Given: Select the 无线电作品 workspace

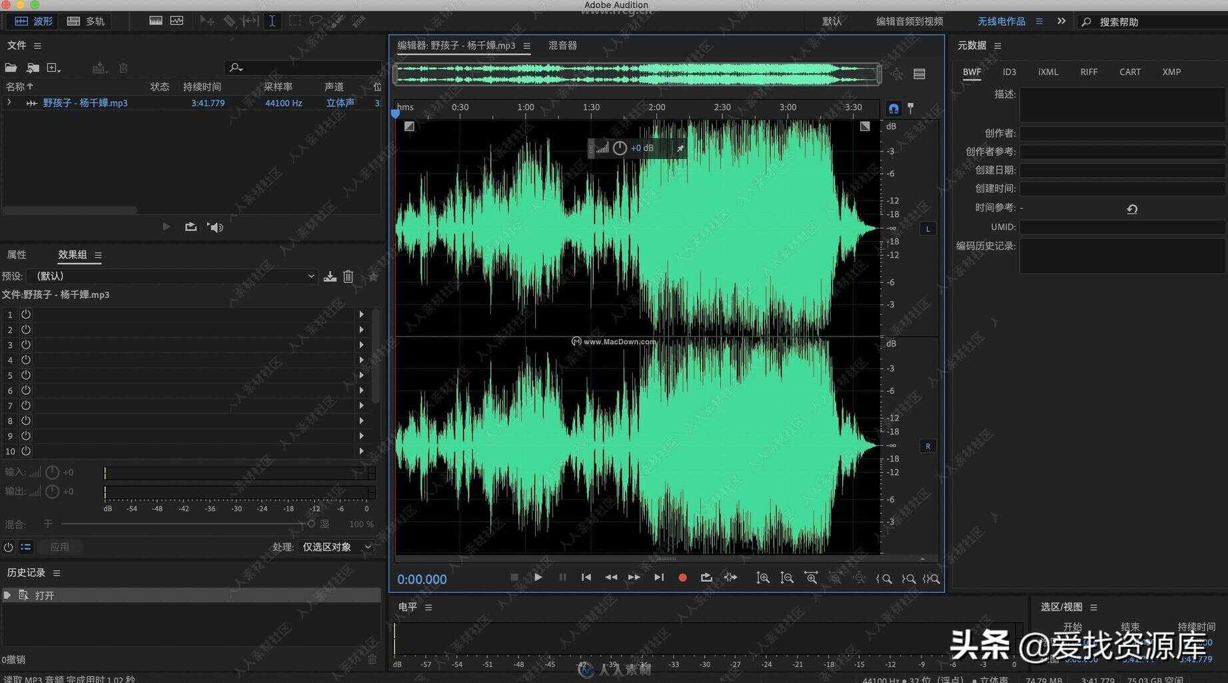Looking at the screenshot, I should (1001, 21).
